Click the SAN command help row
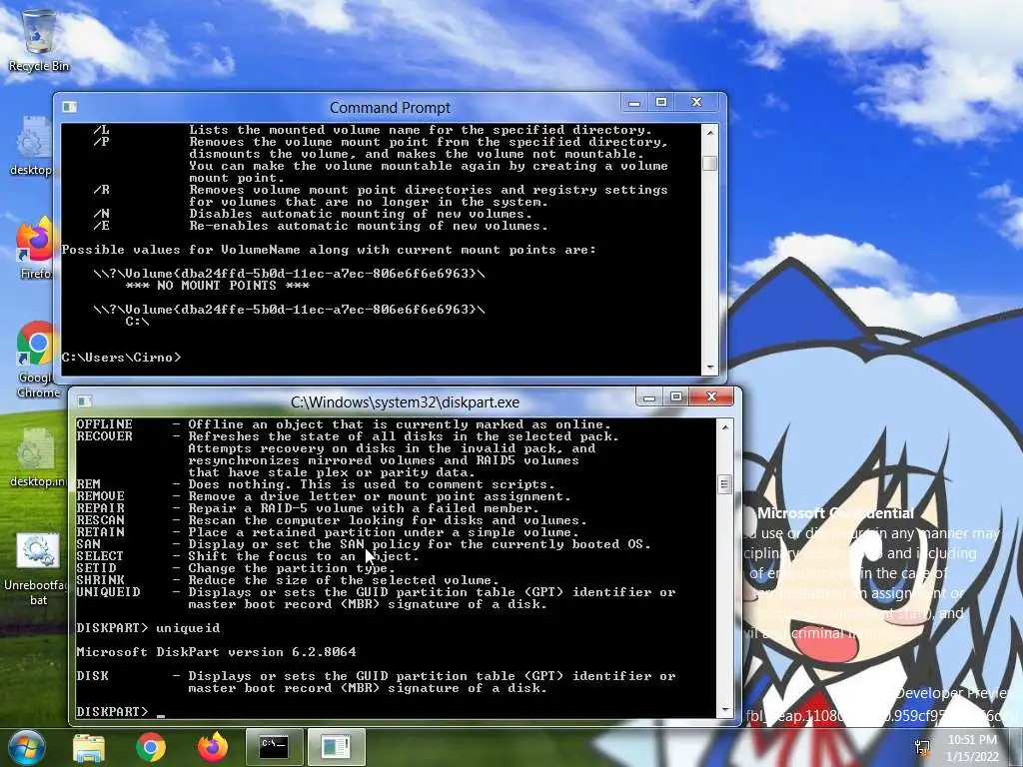The height and width of the screenshot is (767, 1023). [364, 544]
